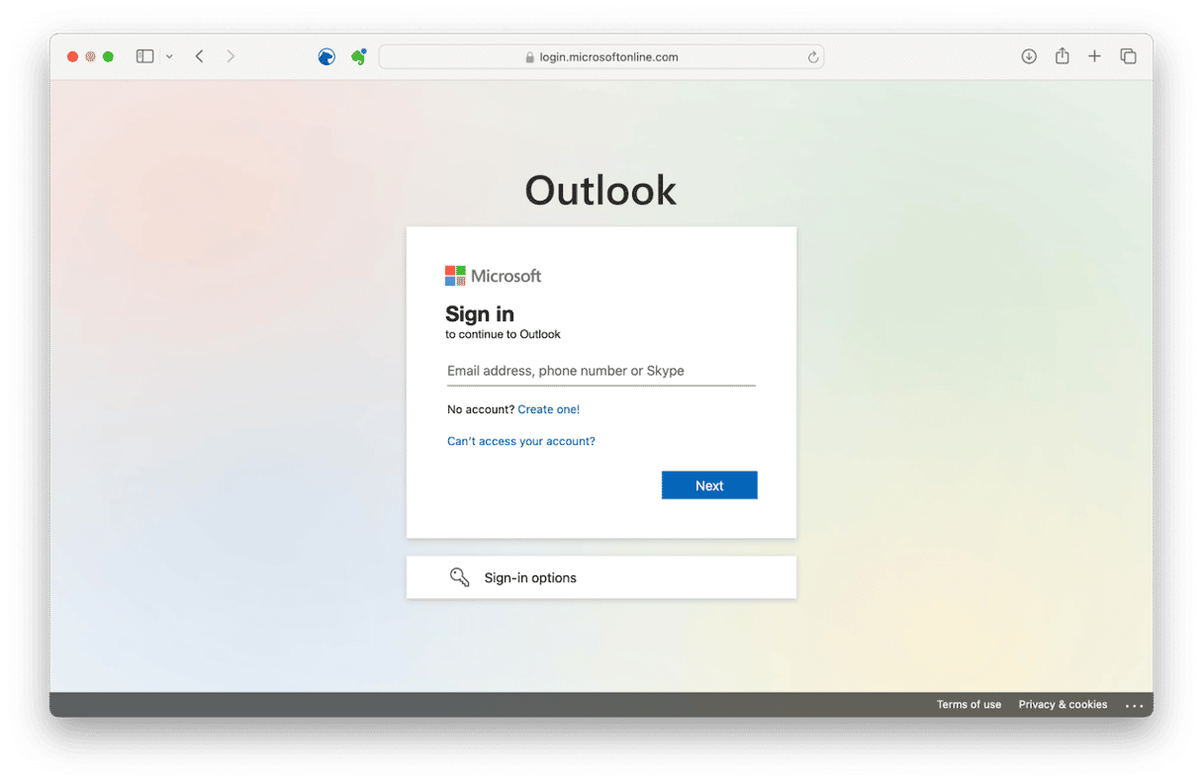Toggle the Safari sidebar
This screenshot has height=783, width=1203.
pos(144,56)
